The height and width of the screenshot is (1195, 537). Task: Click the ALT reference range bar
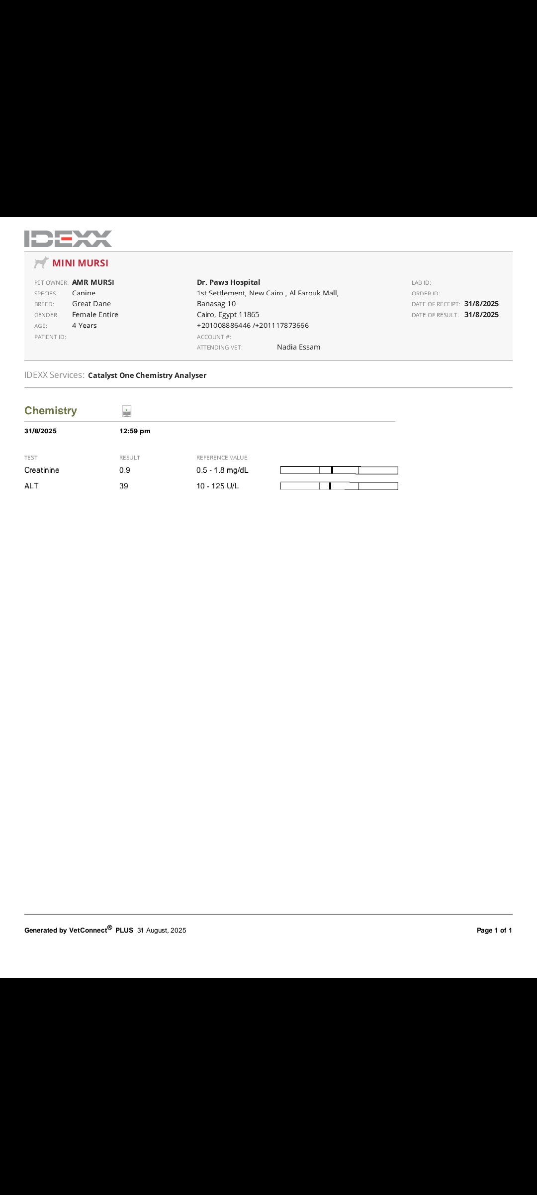click(x=339, y=486)
